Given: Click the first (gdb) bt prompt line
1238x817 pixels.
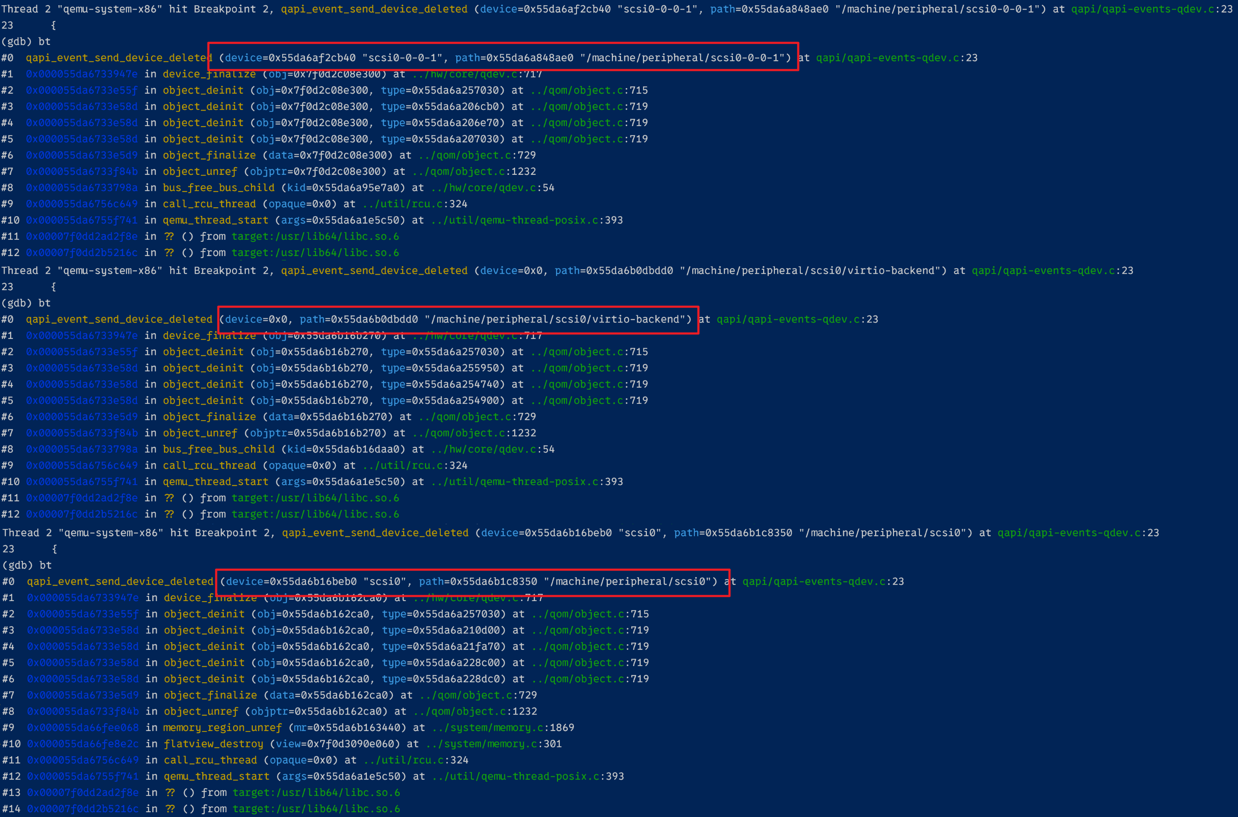Looking at the screenshot, I should click(x=26, y=41).
